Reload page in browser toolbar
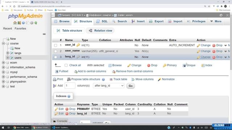 11,6
